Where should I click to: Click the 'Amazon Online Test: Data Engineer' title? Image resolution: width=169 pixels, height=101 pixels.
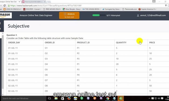(x=36, y=15)
